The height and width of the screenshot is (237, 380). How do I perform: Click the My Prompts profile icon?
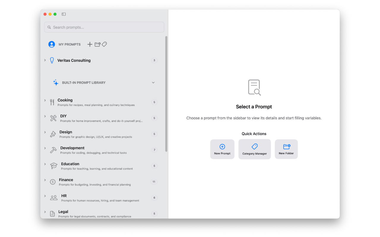[52, 44]
